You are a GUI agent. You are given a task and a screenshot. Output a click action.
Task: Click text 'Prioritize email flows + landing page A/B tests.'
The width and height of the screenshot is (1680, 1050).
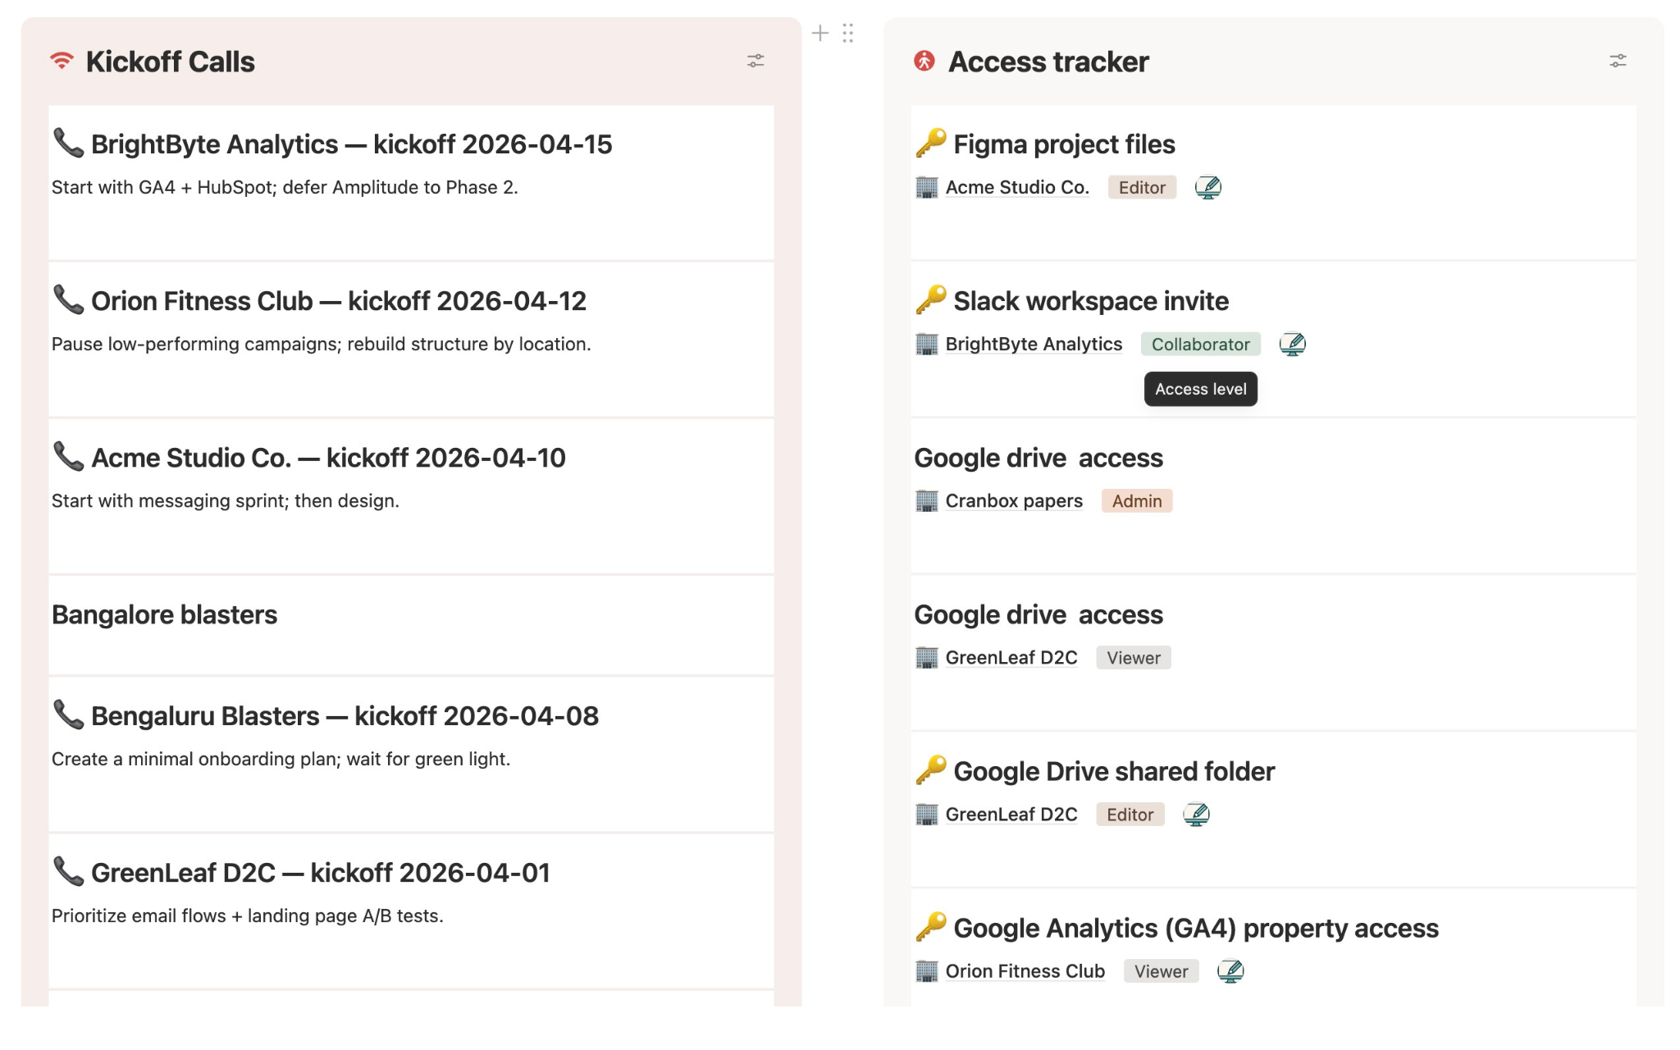[248, 915]
